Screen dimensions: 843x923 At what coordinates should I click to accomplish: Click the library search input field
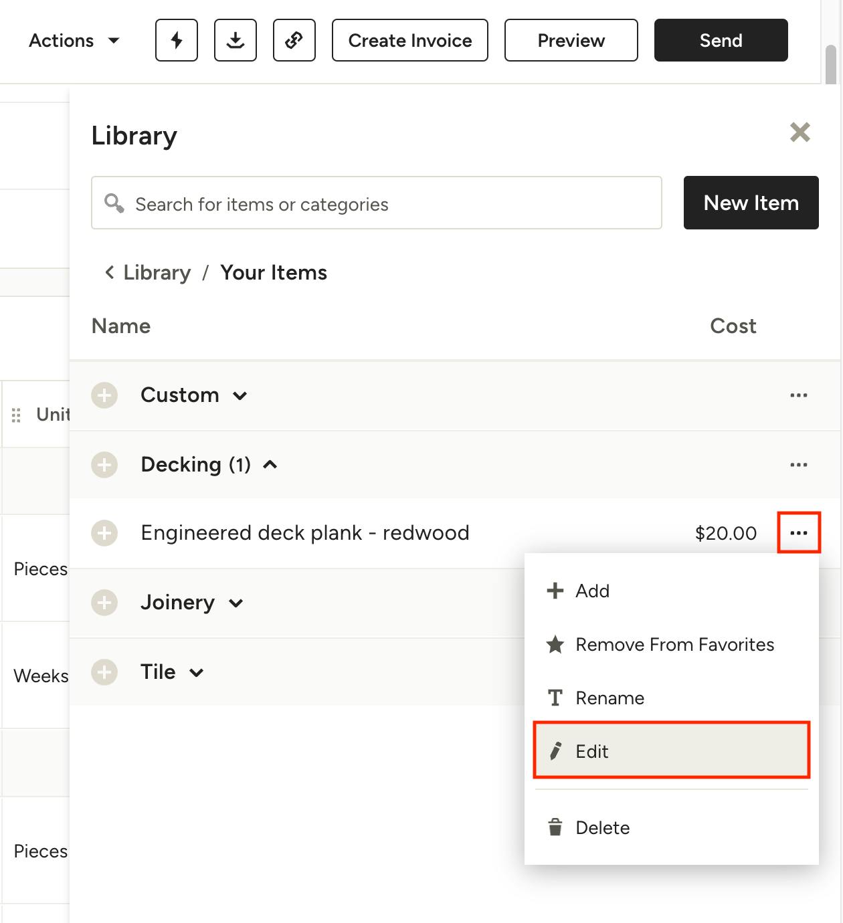coord(388,203)
